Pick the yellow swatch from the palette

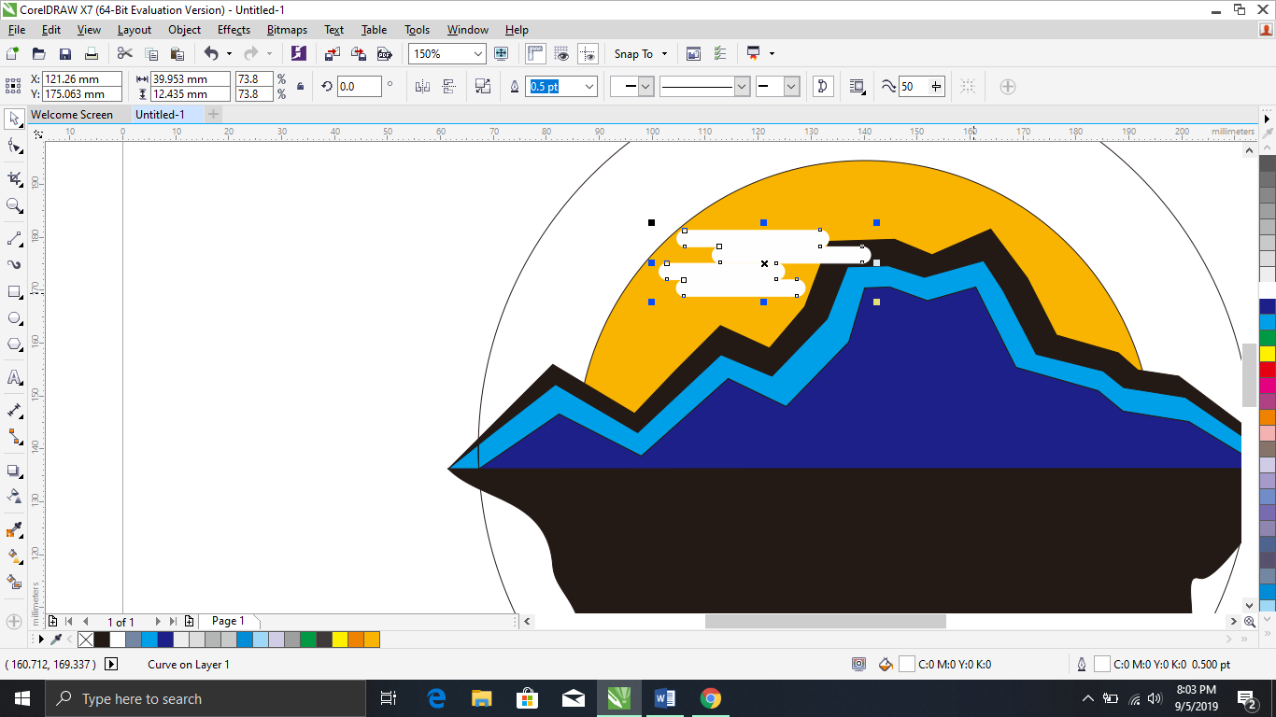pyautogui.click(x=340, y=640)
